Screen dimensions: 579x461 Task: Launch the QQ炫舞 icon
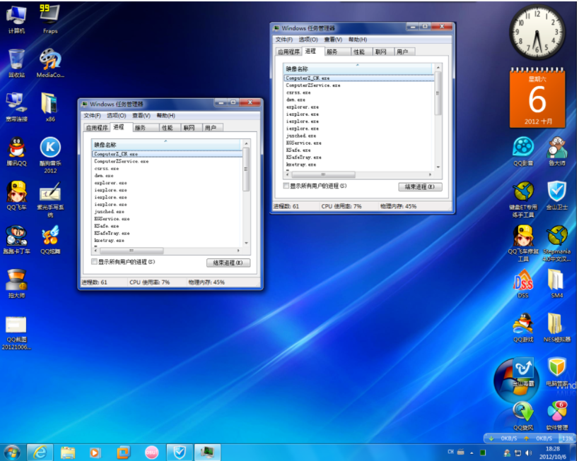(x=50, y=240)
